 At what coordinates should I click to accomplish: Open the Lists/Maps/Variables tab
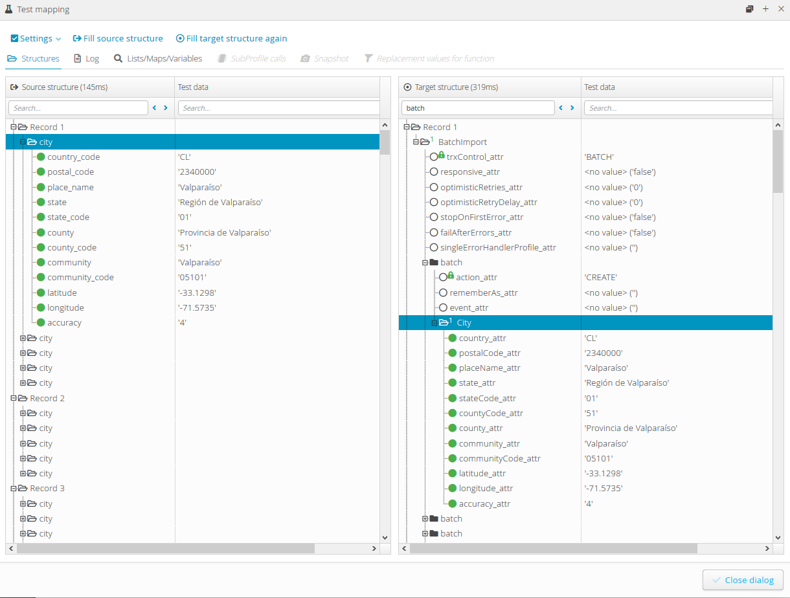coord(158,58)
